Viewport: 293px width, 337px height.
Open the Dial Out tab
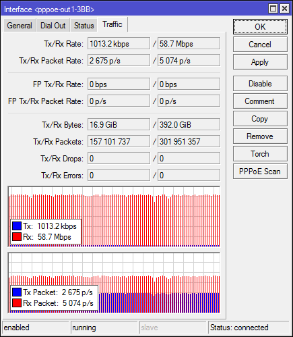(x=53, y=26)
